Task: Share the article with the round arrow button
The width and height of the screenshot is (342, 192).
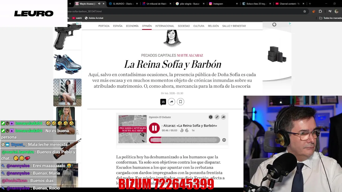Action: coord(172,102)
